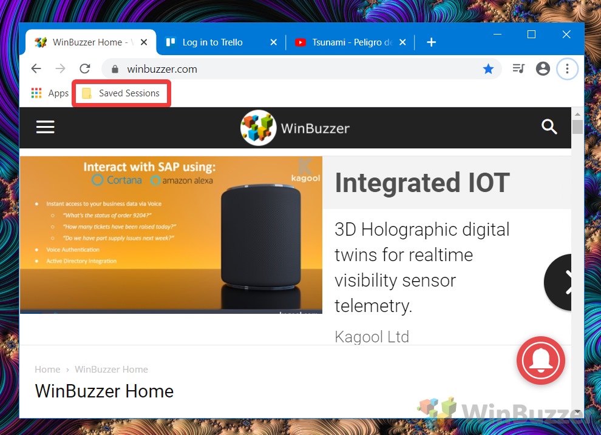Advance the ad with the black arrow
Image resolution: width=601 pixels, height=435 pixels.
558,282
